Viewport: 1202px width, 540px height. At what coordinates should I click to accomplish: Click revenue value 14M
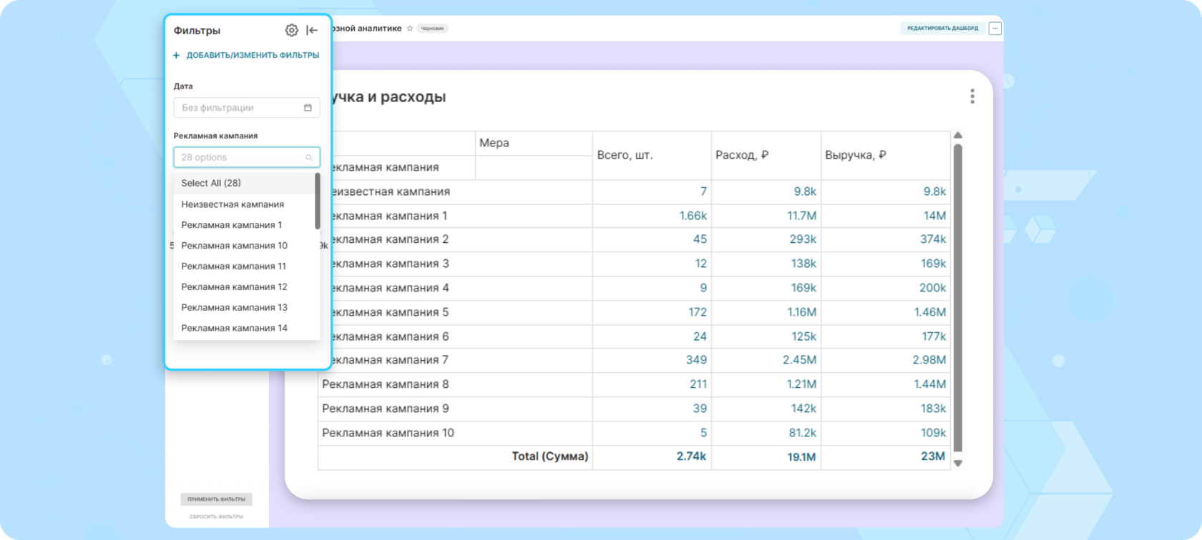click(x=934, y=216)
